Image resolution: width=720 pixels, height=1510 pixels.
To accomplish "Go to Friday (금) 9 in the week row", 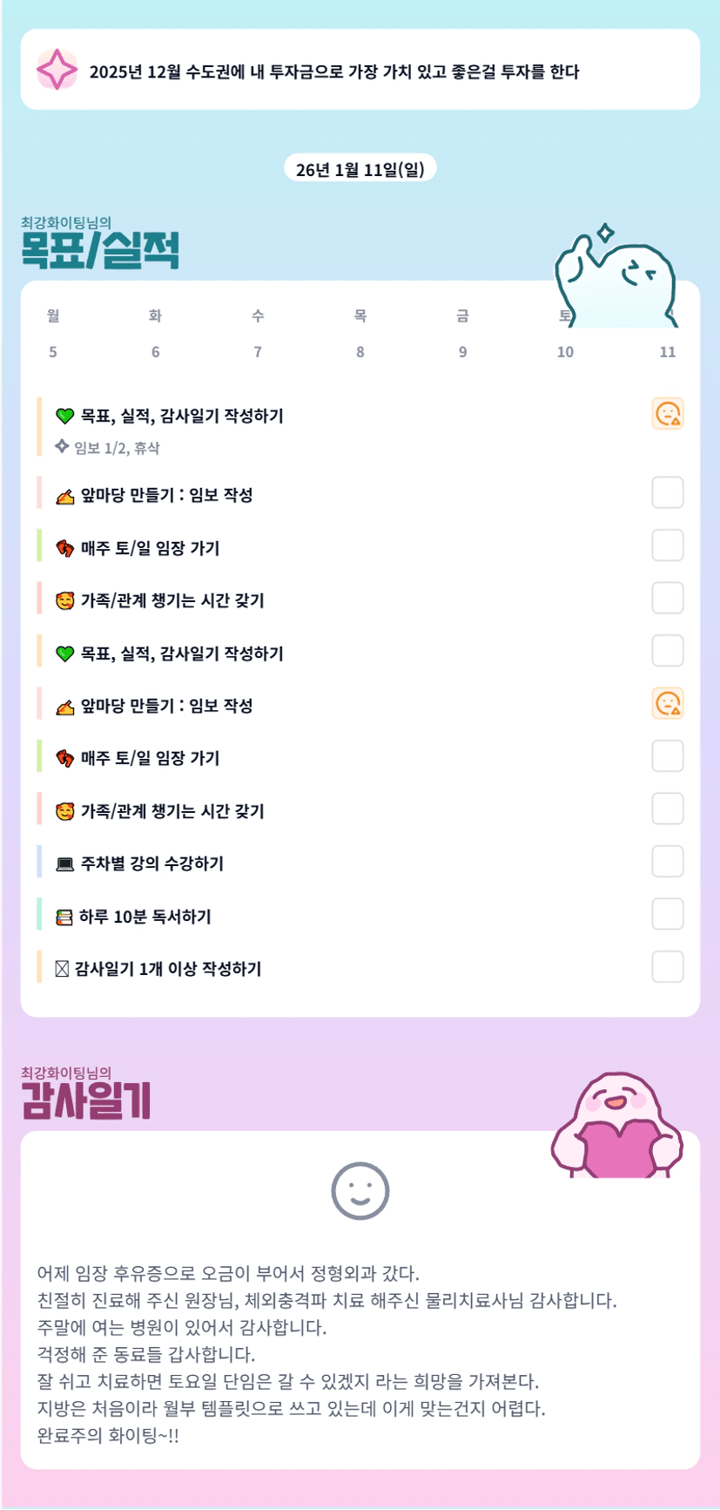I will click(462, 335).
